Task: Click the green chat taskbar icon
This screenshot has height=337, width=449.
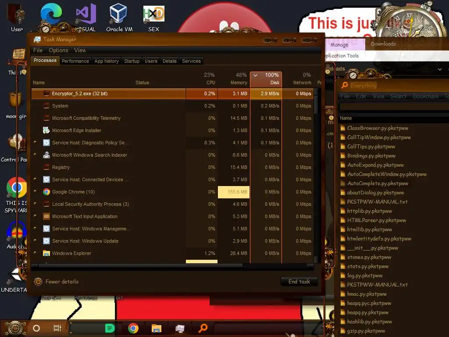Action: tap(110, 328)
